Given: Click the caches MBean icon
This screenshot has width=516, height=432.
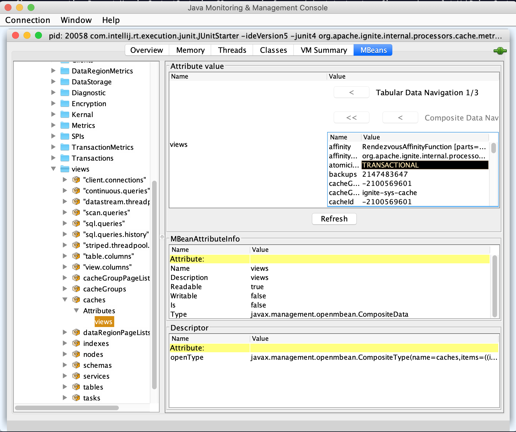Looking at the screenshot, I should click(76, 300).
